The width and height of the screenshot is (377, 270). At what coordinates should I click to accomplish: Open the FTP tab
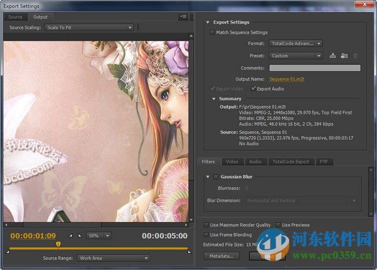pyautogui.click(x=323, y=162)
